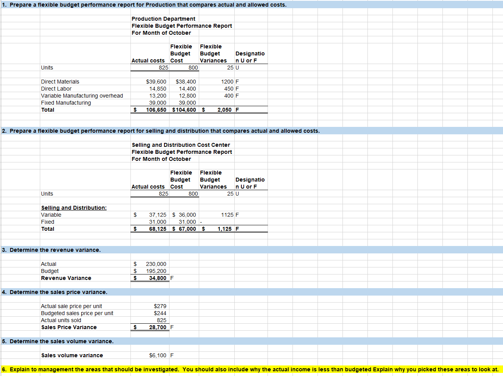The image size is (503, 376).
Task: Select selling total variance 1,125
Action: tap(225, 229)
